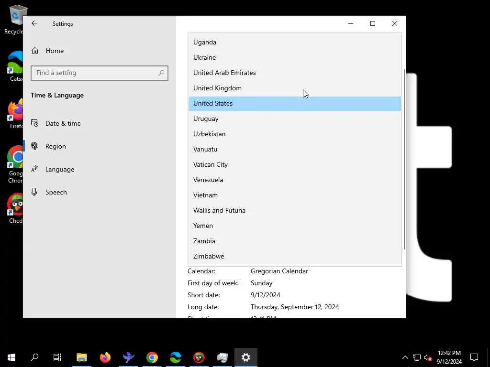Screen dimensions: 490x367
Task: Go back using the Settings back arrow
Action: [34, 23]
